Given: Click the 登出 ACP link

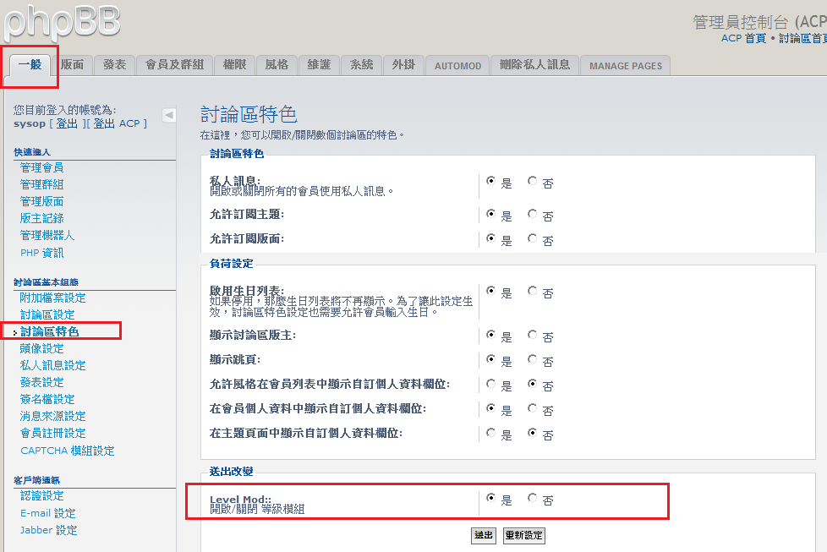Looking at the screenshot, I should click(117, 123).
